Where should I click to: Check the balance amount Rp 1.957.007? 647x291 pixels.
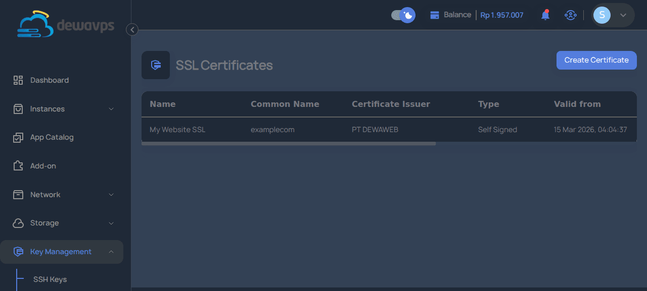[501, 15]
